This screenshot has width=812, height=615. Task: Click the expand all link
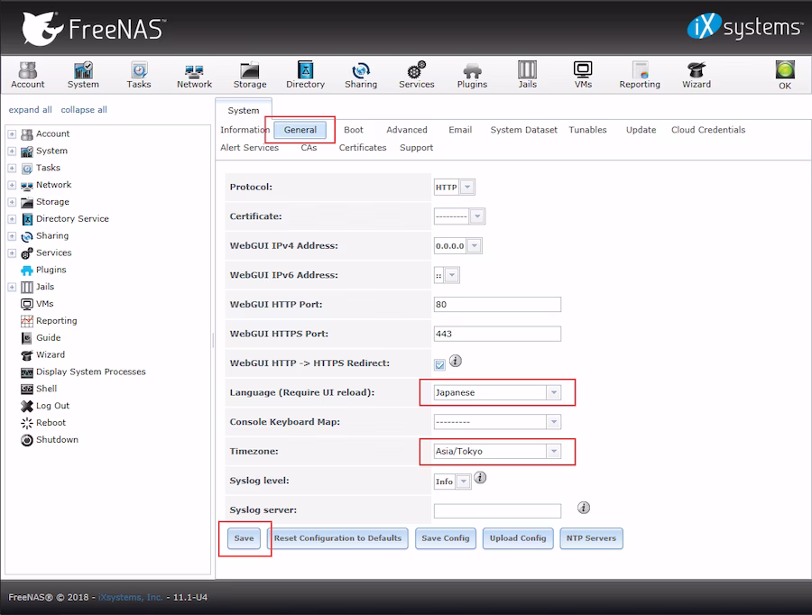coord(30,110)
